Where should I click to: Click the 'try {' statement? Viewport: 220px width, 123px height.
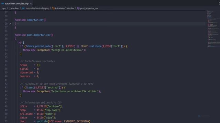21,42
